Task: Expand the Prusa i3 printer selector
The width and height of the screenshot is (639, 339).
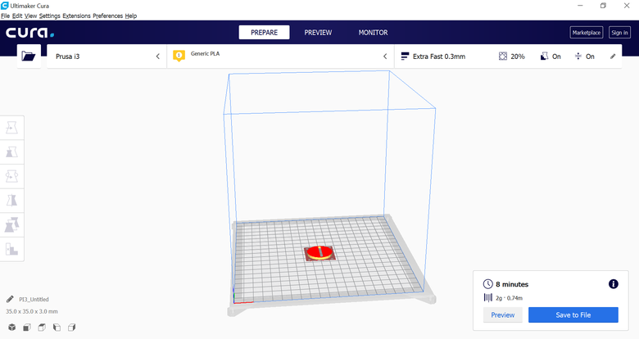Action: (106, 56)
